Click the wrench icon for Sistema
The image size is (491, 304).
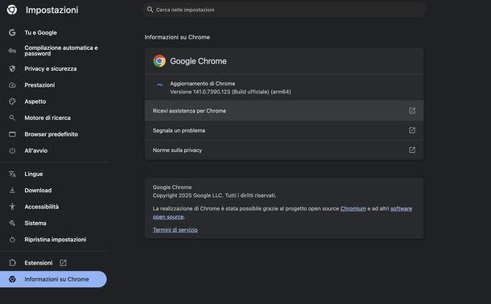point(12,223)
